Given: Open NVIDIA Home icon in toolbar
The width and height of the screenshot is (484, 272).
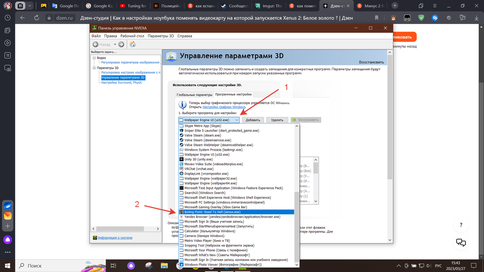Looking at the screenshot, I should coord(132,44).
